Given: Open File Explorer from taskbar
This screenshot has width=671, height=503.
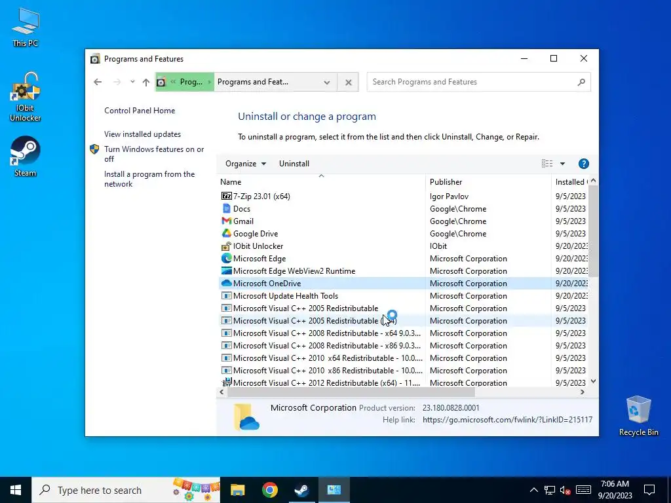Looking at the screenshot, I should 237,490.
